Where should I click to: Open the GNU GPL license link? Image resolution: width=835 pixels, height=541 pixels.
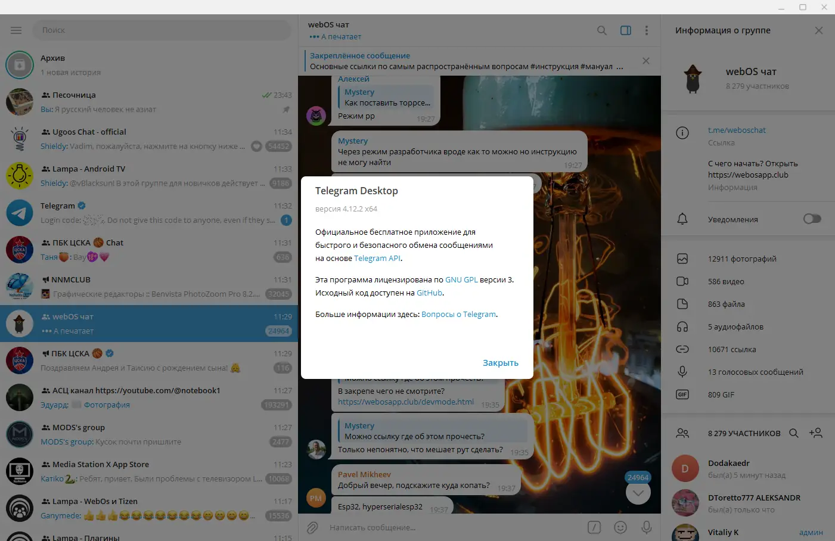click(461, 279)
